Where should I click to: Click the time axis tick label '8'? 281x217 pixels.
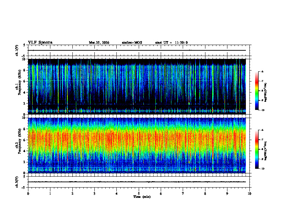coord(205,194)
